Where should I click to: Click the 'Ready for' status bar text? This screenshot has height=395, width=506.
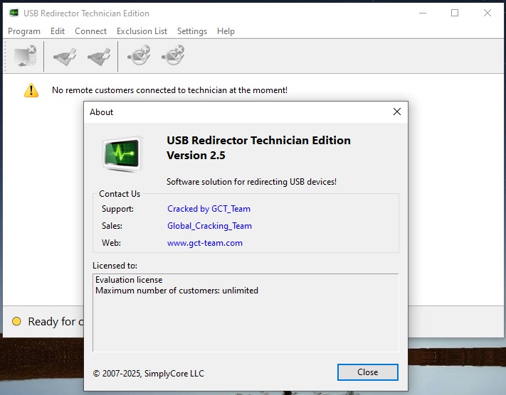56,322
